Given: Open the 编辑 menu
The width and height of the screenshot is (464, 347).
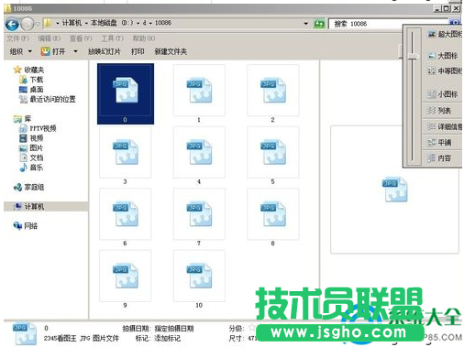Looking at the screenshot, I should 50,38.
